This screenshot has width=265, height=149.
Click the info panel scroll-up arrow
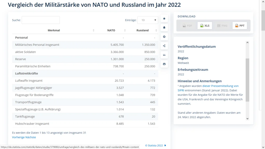click(x=247, y=43)
